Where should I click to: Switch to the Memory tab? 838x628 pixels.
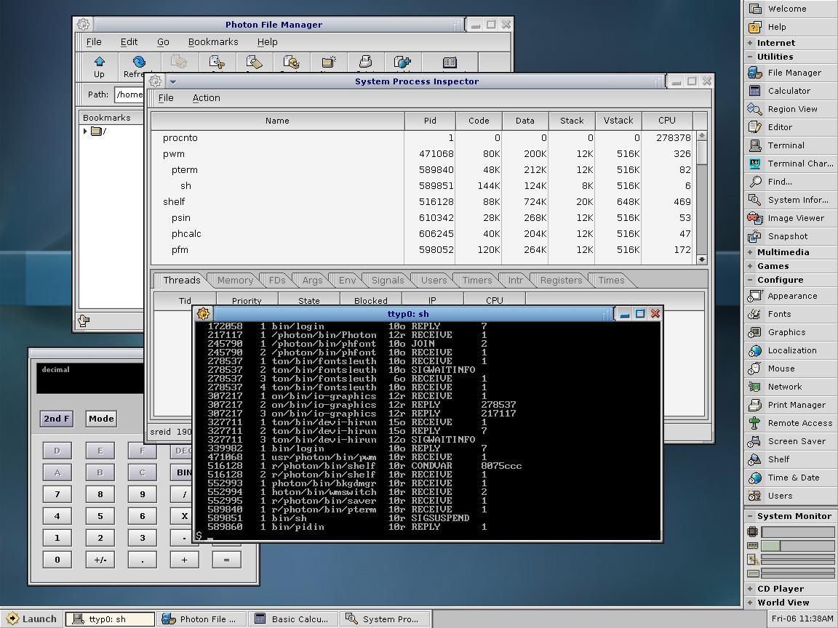pos(235,281)
